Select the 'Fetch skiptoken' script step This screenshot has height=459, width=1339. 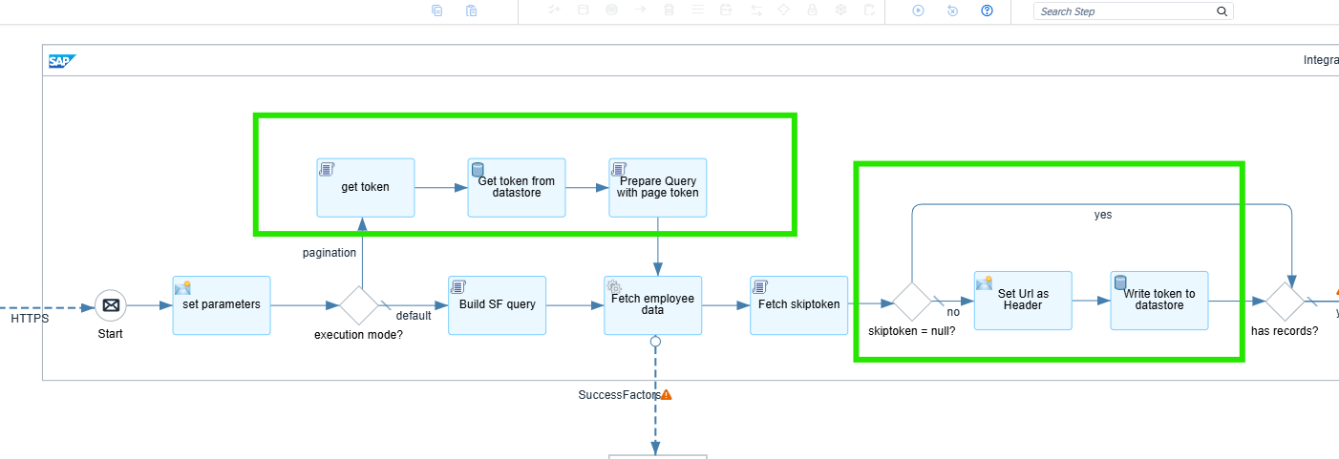click(x=799, y=305)
